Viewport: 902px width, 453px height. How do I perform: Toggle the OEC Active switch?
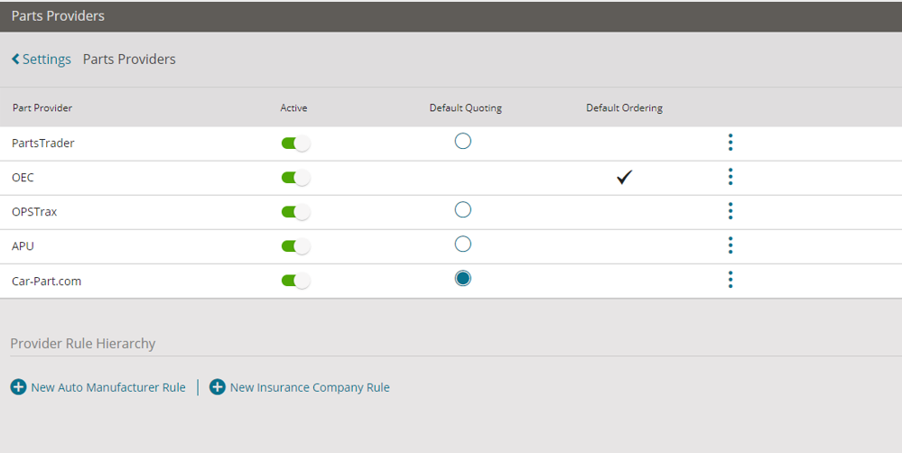295,178
